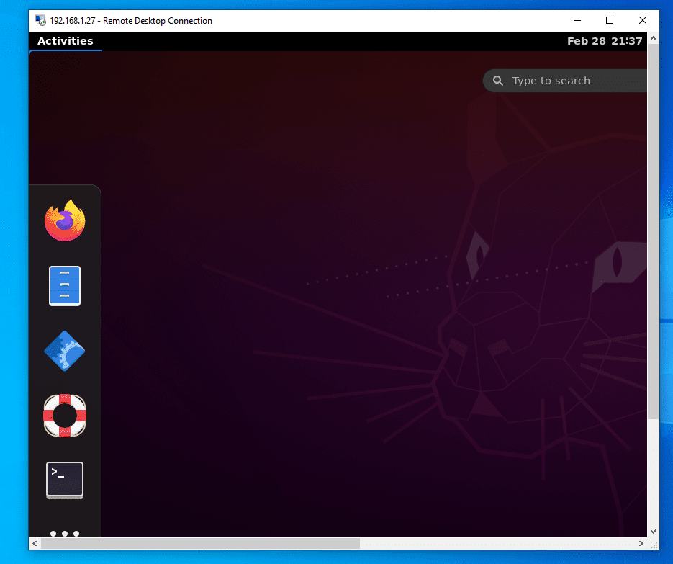Click the magnifier icon in the search bar
This screenshot has width=673, height=564.
[497, 80]
